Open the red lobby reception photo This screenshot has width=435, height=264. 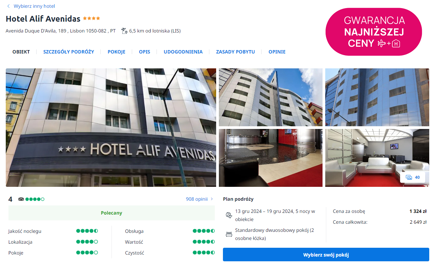coord(271,158)
